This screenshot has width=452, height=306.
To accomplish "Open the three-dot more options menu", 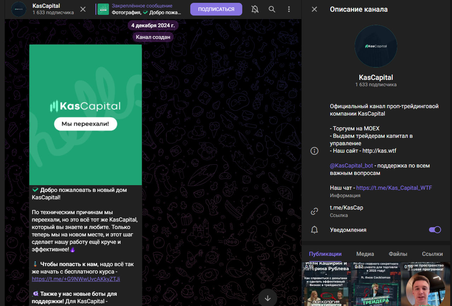I will pos(289,9).
